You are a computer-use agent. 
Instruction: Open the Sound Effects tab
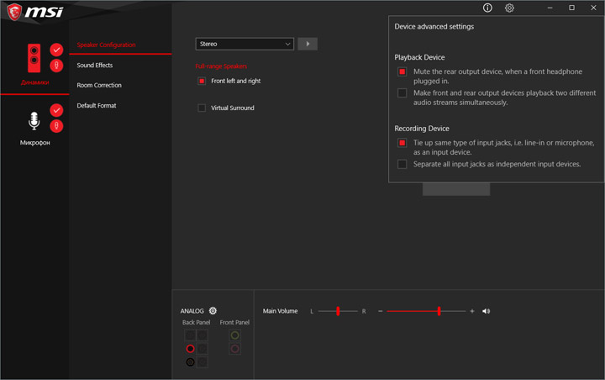[x=95, y=66]
